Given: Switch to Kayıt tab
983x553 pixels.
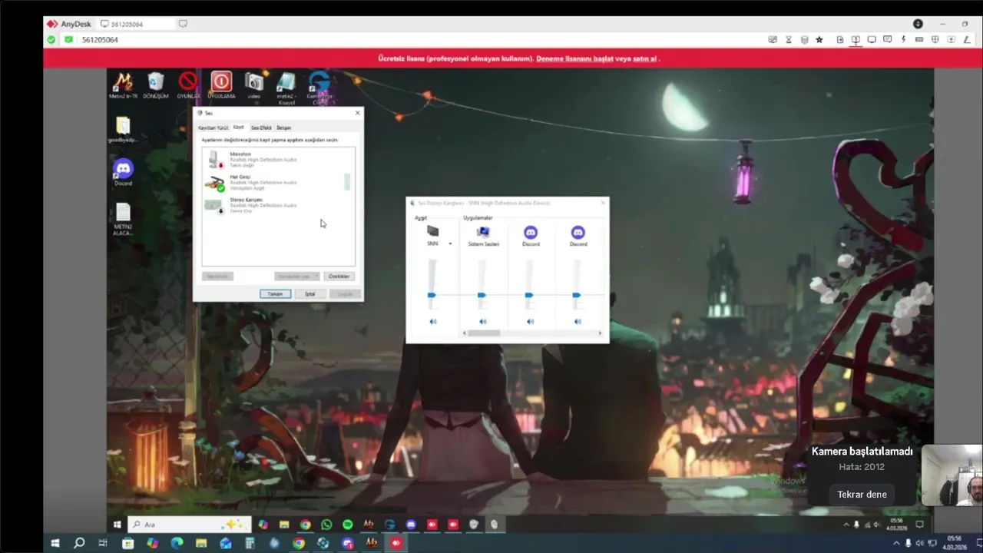Looking at the screenshot, I should pyautogui.click(x=239, y=127).
